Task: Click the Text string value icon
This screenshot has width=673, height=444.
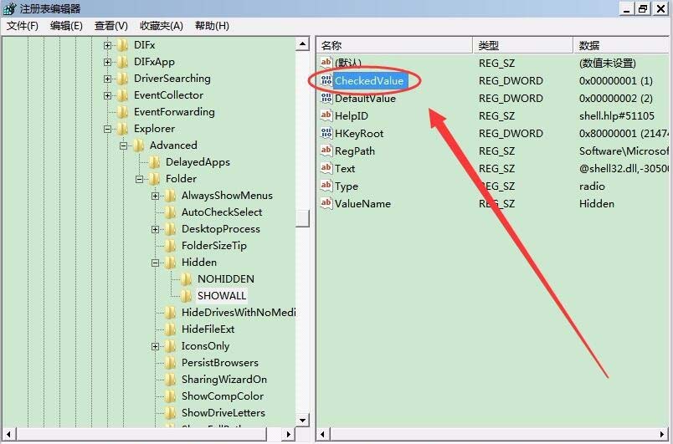Action: coord(326,168)
